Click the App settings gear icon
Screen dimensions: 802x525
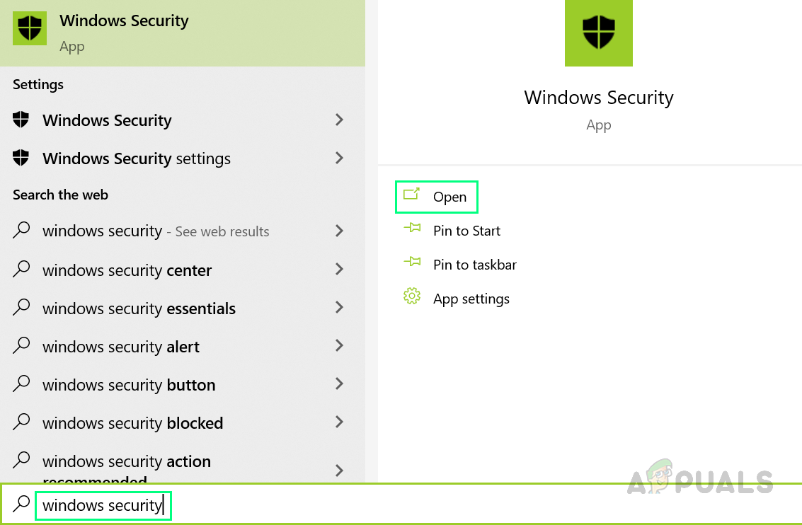coord(411,296)
